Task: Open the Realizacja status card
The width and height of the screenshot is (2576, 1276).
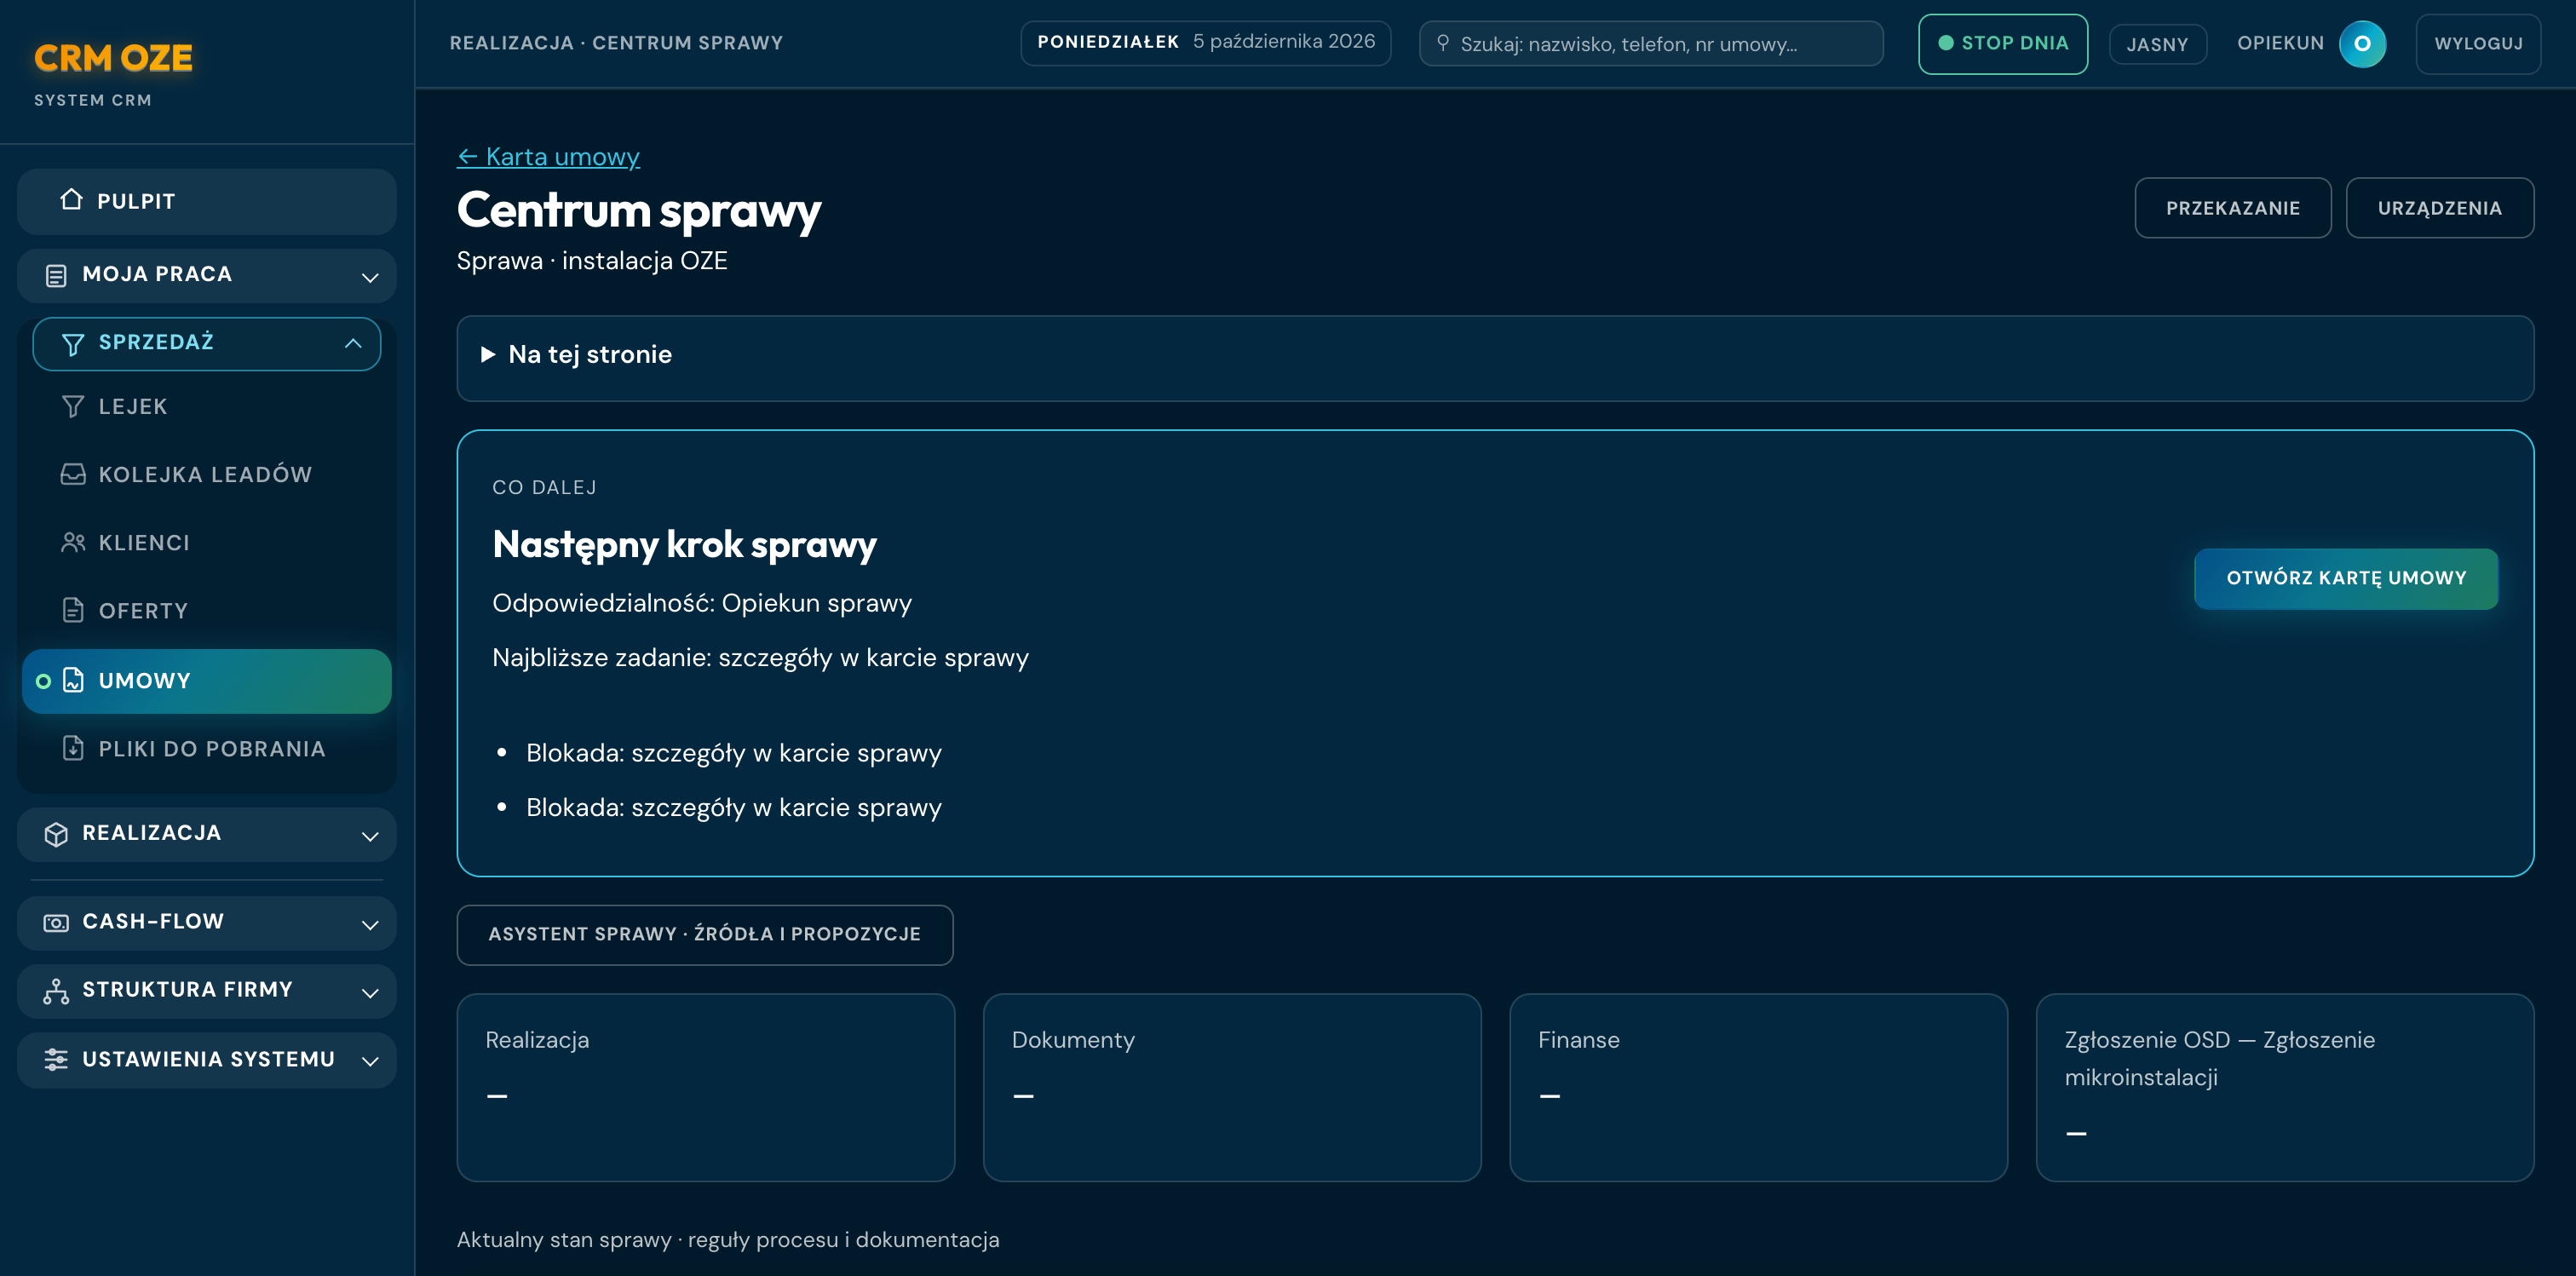Action: (x=706, y=1087)
